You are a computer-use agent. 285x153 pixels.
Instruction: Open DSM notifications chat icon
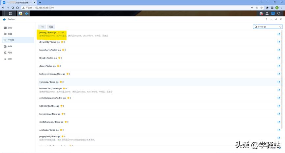pos(261,13)
